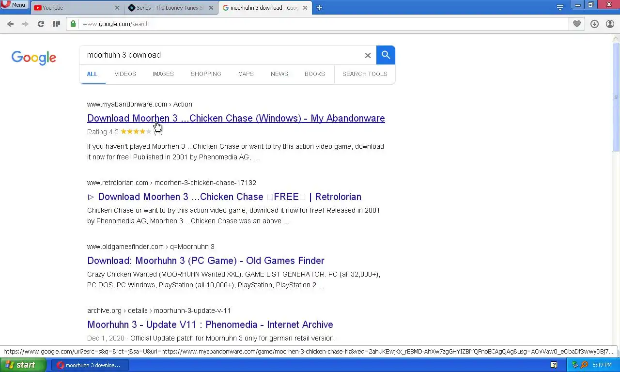Open the My Abandonware Chicken Chase result link
The width and height of the screenshot is (620, 372).
pos(236,118)
